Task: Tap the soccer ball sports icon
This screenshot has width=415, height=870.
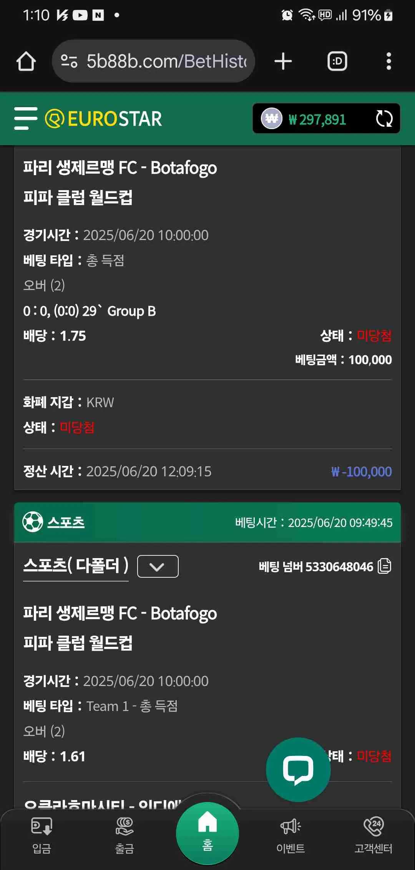Action: (x=33, y=522)
